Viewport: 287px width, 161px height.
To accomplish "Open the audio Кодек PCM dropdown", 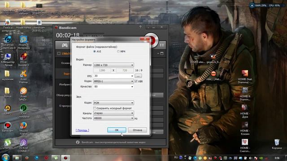I will coord(113,103).
